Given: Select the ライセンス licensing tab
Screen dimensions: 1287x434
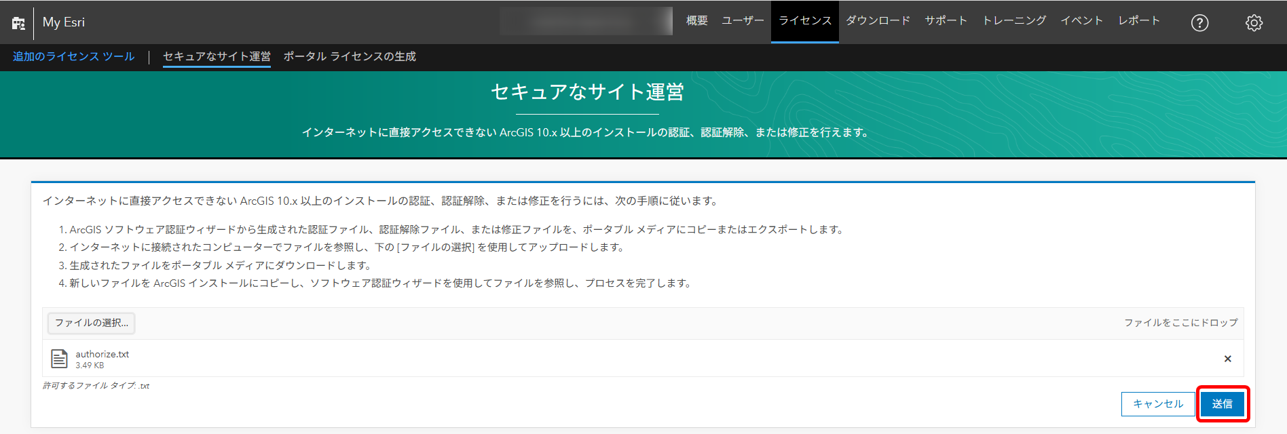Looking at the screenshot, I should tap(804, 21).
